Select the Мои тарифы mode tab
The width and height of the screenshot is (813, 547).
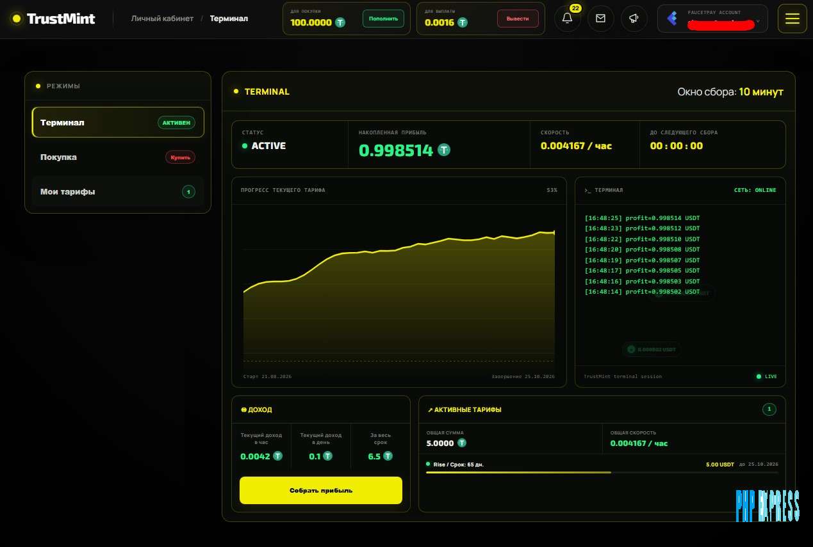coord(118,191)
